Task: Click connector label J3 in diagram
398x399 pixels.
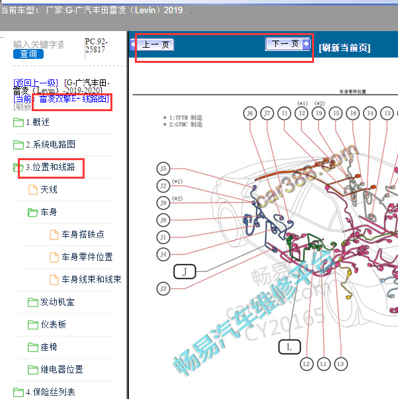Action: click(x=163, y=288)
